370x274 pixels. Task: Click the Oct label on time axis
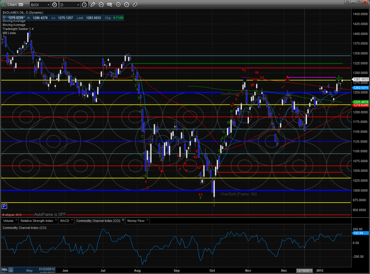click(x=212, y=271)
